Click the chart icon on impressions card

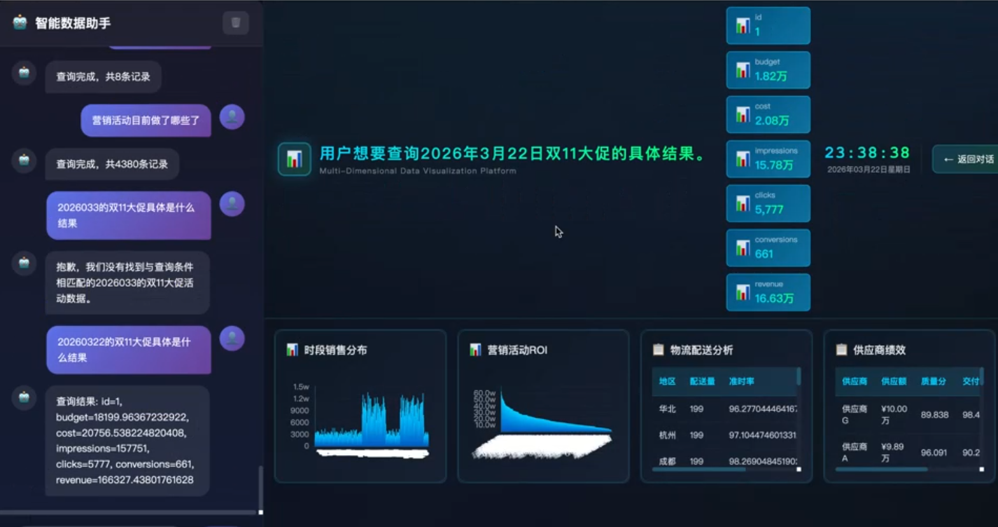pyautogui.click(x=743, y=159)
